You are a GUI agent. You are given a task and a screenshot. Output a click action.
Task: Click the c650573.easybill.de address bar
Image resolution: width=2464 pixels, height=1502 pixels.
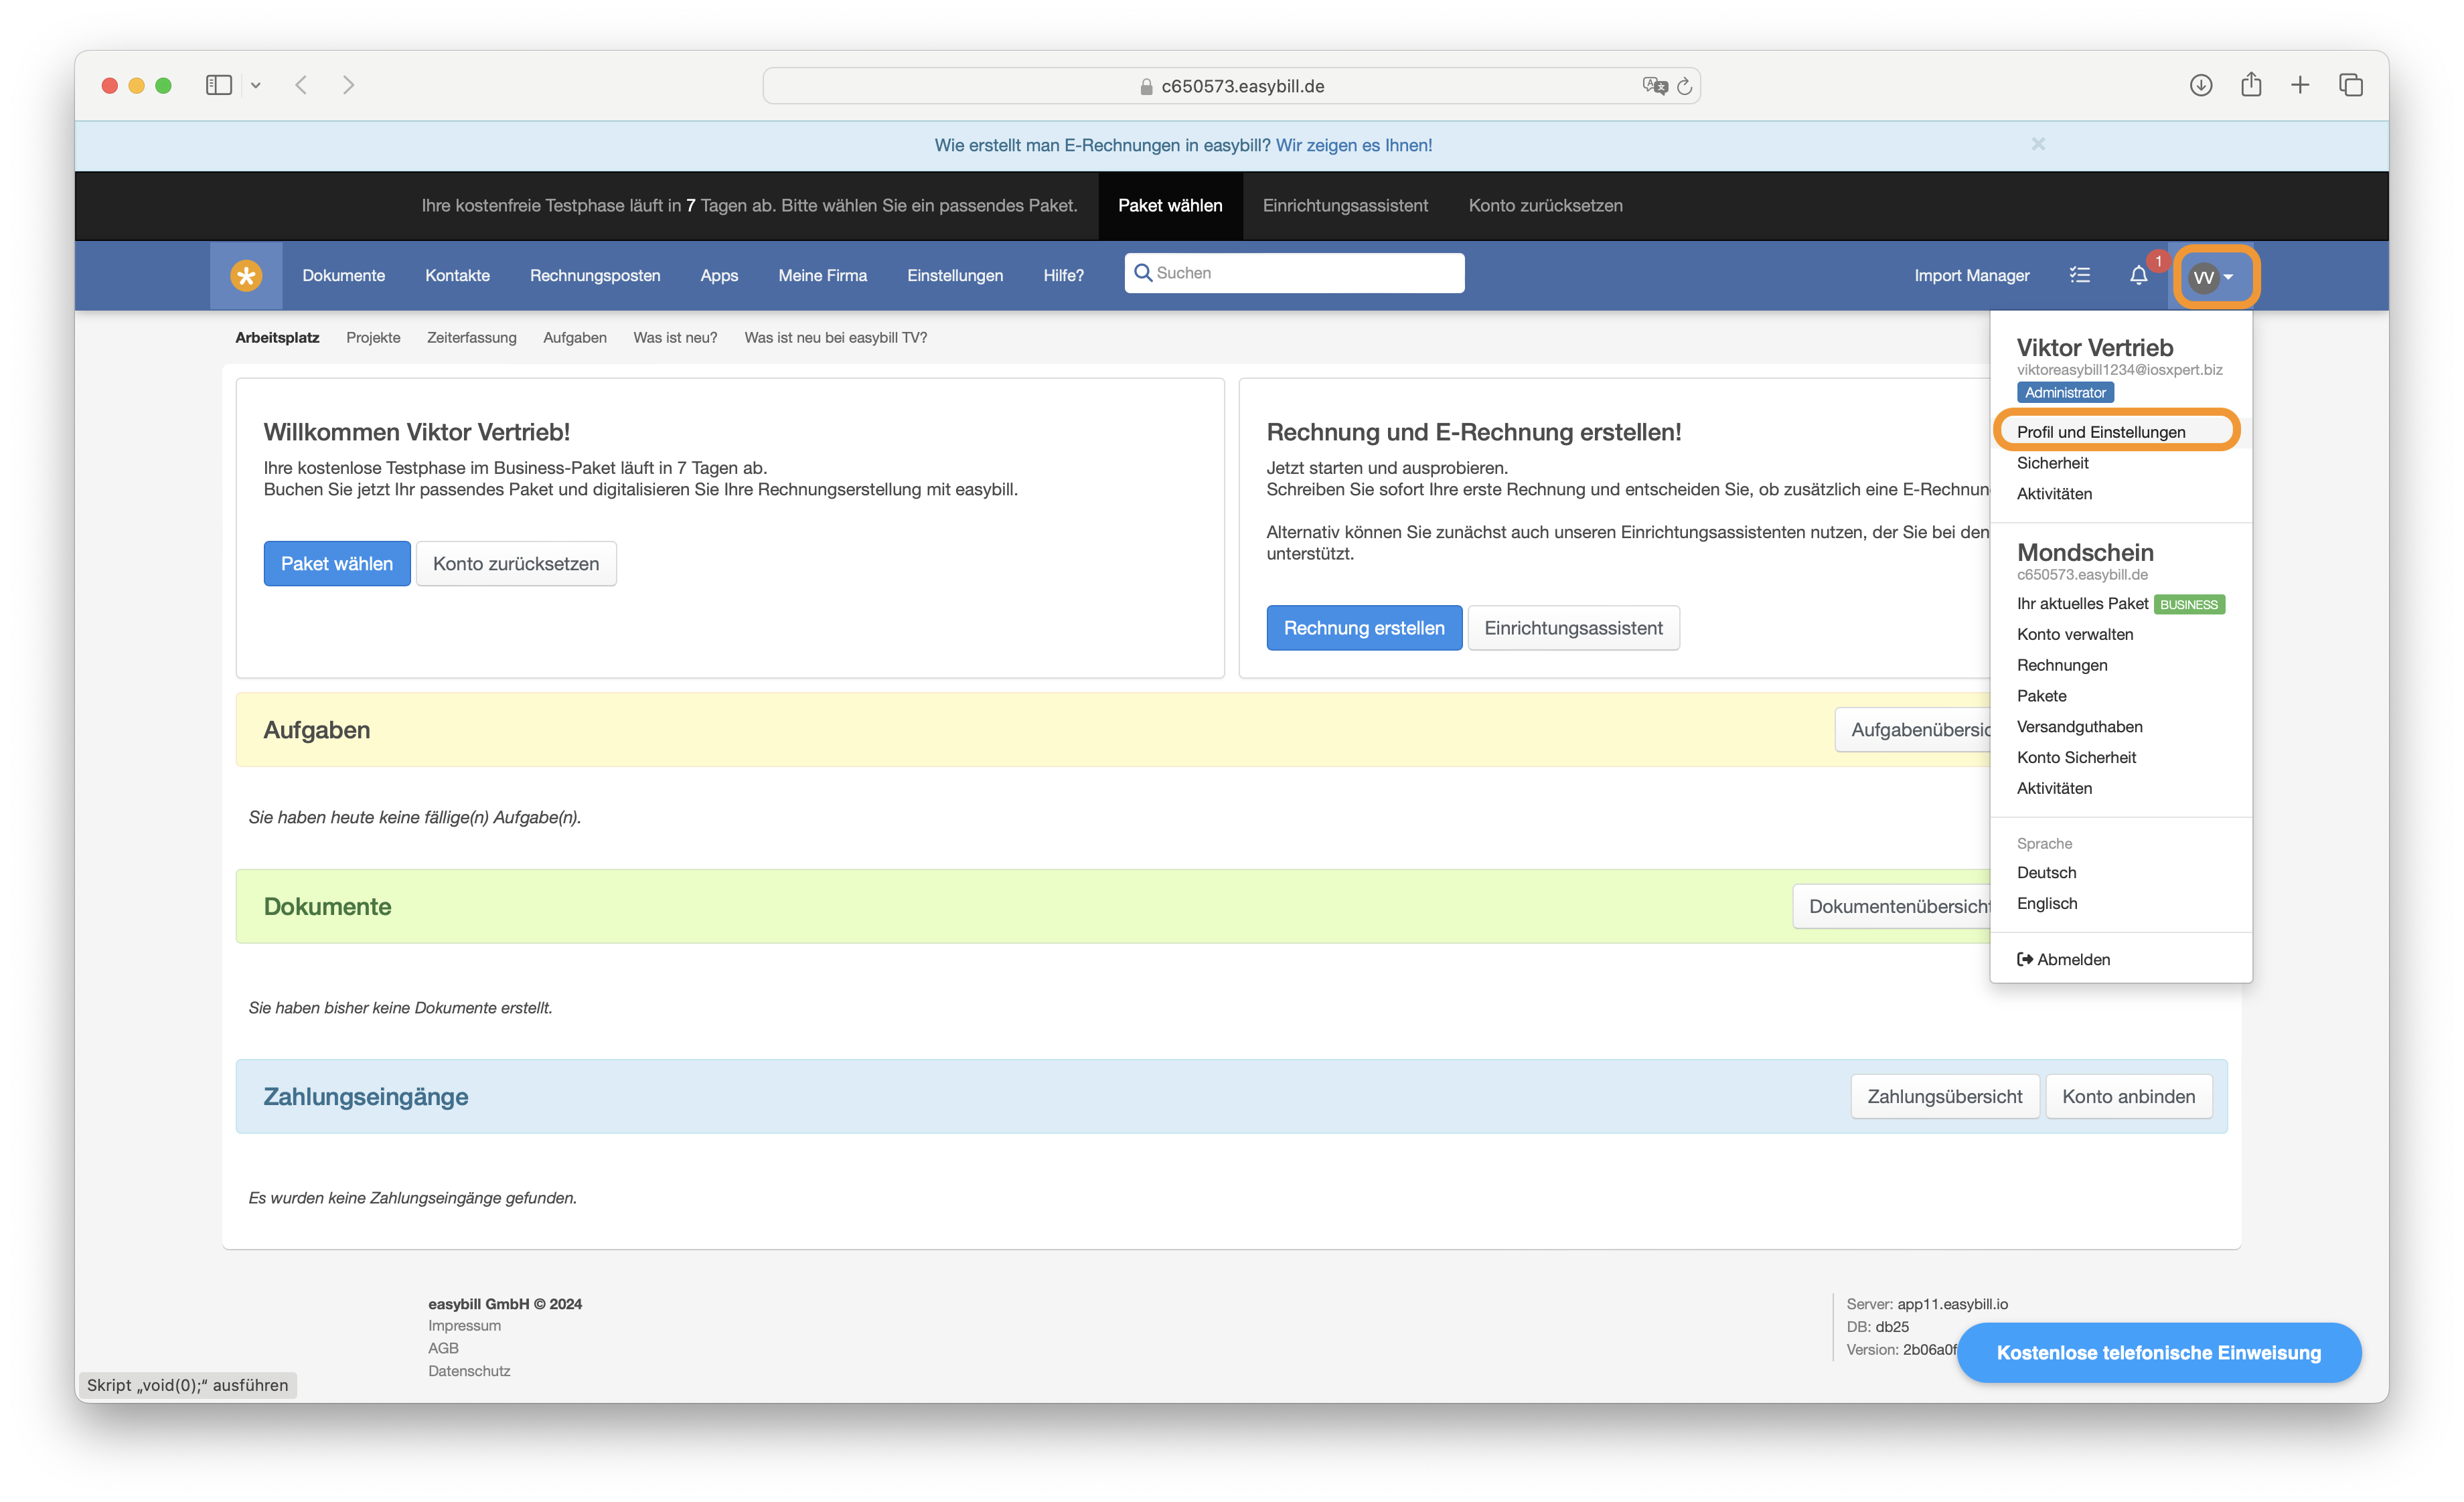point(1231,86)
